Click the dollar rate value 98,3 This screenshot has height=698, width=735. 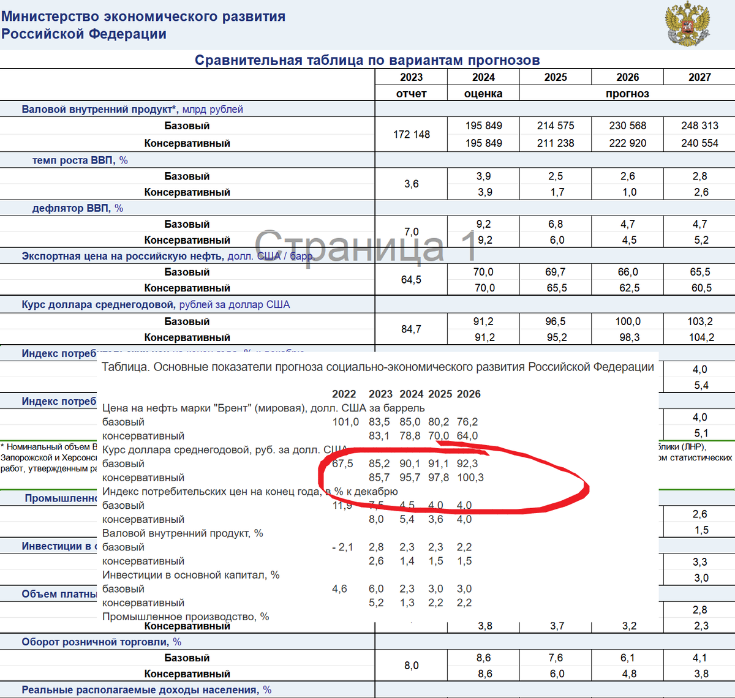click(629, 337)
